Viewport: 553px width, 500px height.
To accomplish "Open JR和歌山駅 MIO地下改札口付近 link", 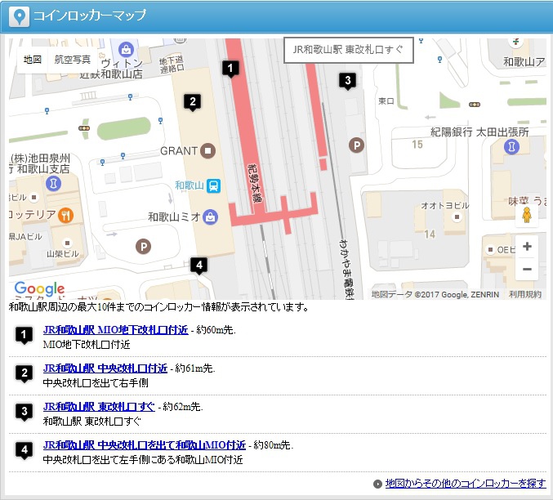I will coord(115,330).
